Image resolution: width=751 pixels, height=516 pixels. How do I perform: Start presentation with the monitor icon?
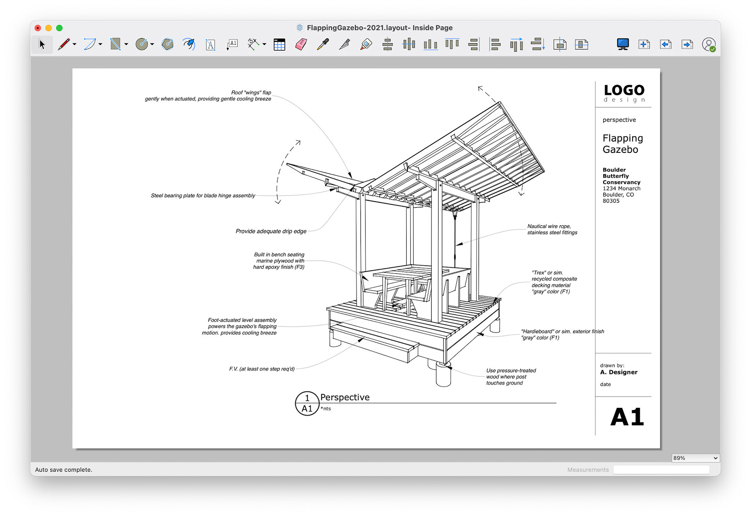click(622, 44)
